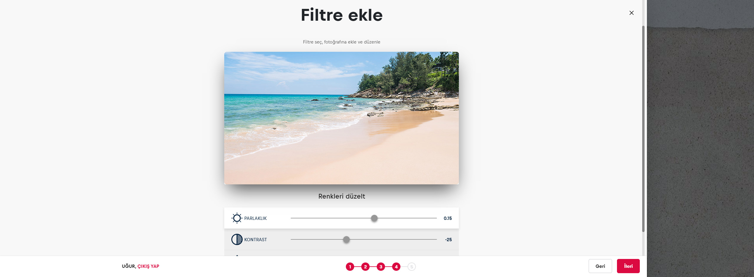Screen dimensions: 754x277
Task: Click the contrast value -25
Action: coord(448,239)
